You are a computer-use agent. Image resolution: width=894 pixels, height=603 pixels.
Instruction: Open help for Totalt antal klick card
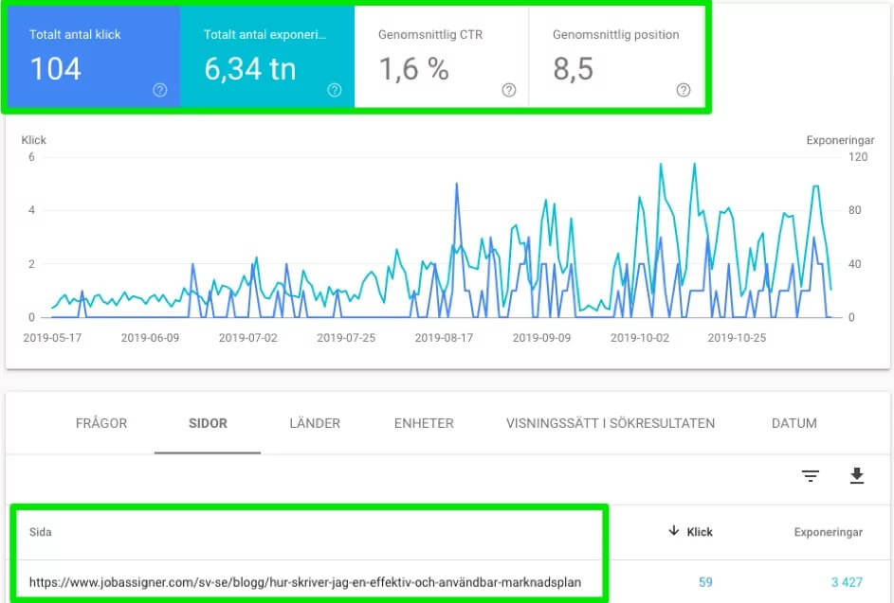[159, 91]
